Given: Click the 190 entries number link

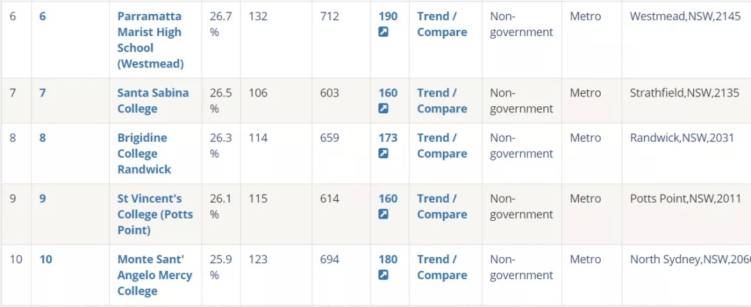Looking at the screenshot, I should 388,16.
